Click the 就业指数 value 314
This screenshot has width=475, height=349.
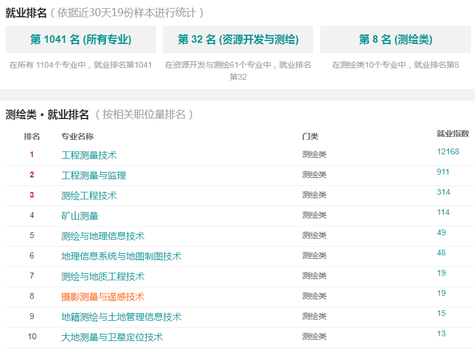(443, 192)
